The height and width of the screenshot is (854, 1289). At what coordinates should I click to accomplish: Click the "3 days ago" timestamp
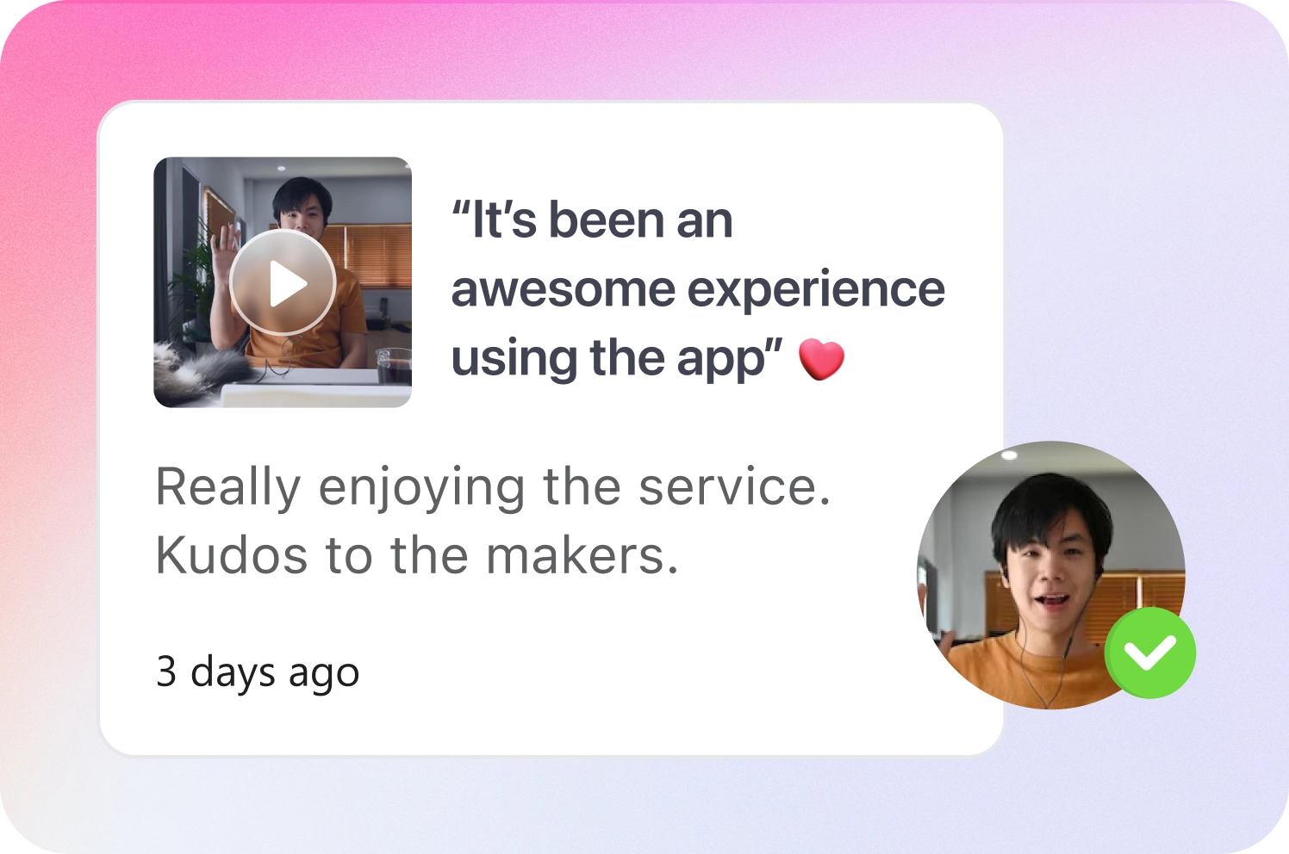point(258,672)
